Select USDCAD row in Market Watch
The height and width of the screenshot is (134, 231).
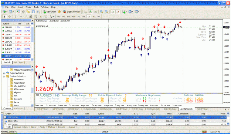pos(16,42)
